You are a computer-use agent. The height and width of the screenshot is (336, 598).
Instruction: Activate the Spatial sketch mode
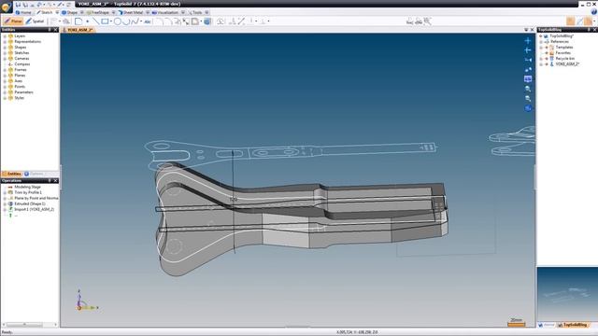click(x=36, y=21)
